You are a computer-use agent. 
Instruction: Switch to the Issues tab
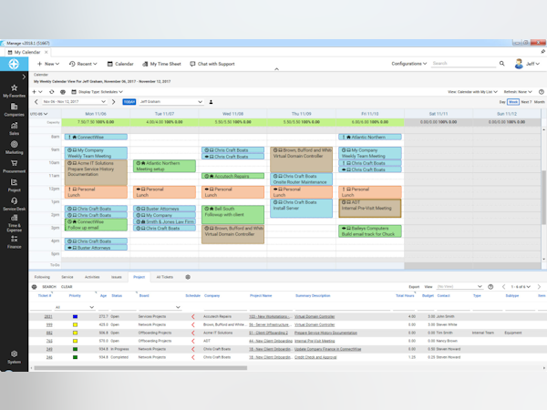[117, 277]
